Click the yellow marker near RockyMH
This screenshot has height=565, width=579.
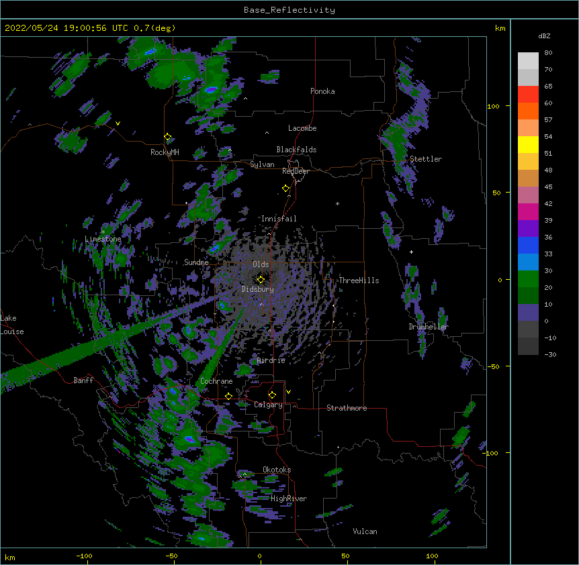pyautogui.click(x=168, y=137)
